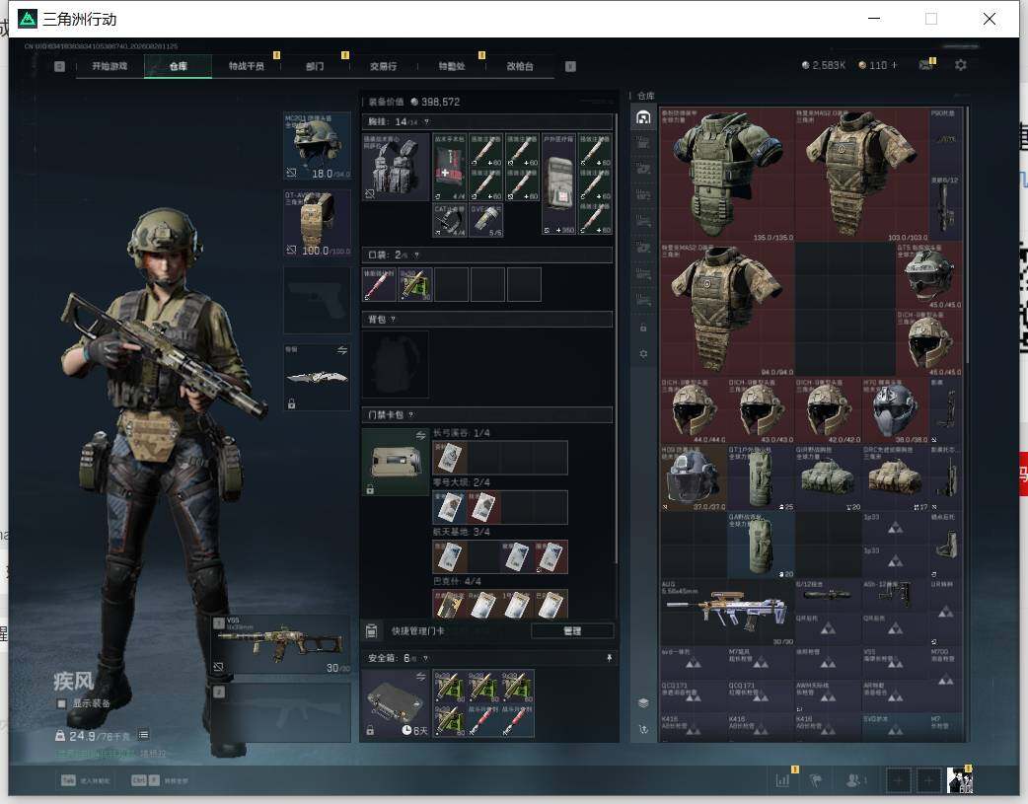Switch to the 改枪台 tab
Screen dimensions: 1028x804
pos(520,66)
